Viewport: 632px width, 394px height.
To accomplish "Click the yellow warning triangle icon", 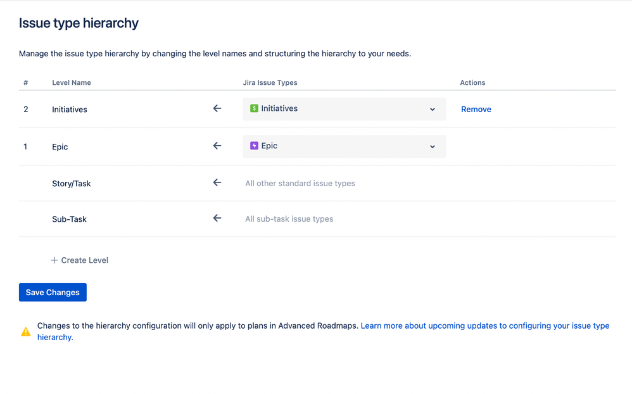I will coord(26,331).
